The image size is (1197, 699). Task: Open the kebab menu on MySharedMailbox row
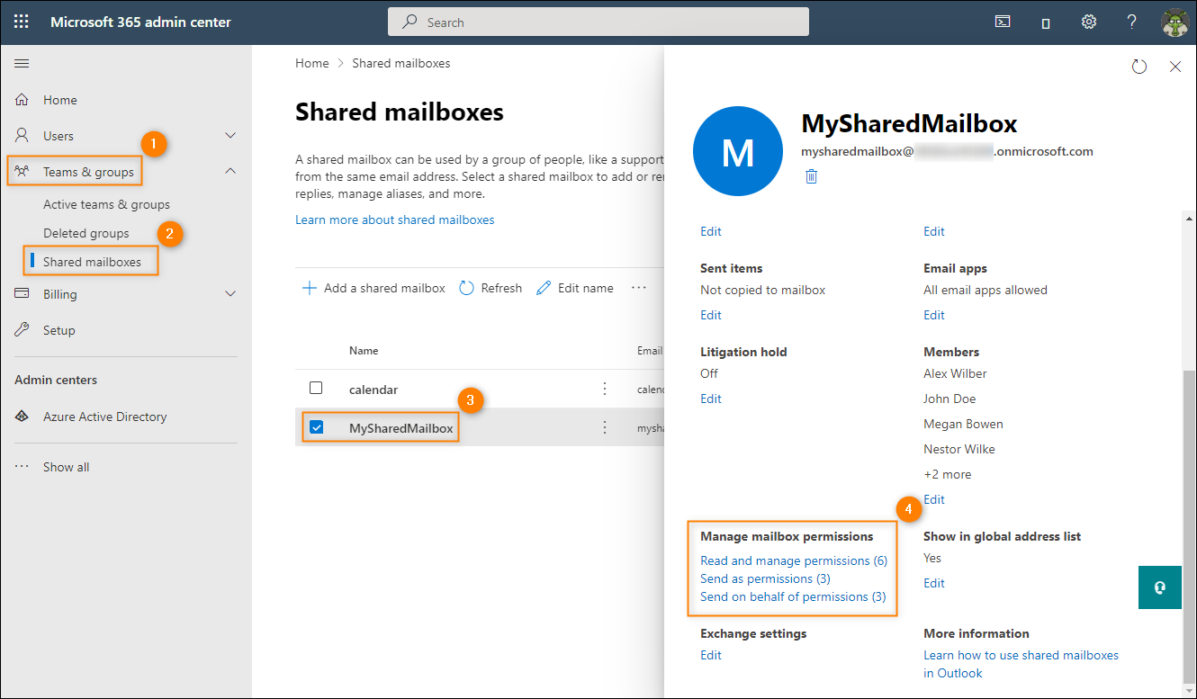(604, 427)
